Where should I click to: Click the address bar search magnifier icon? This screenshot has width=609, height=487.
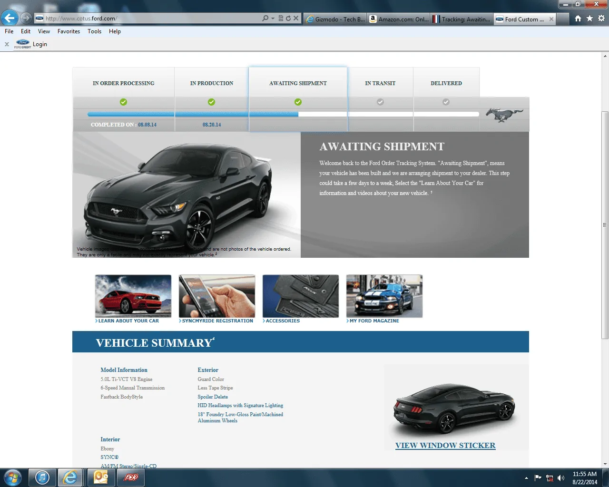[265, 19]
